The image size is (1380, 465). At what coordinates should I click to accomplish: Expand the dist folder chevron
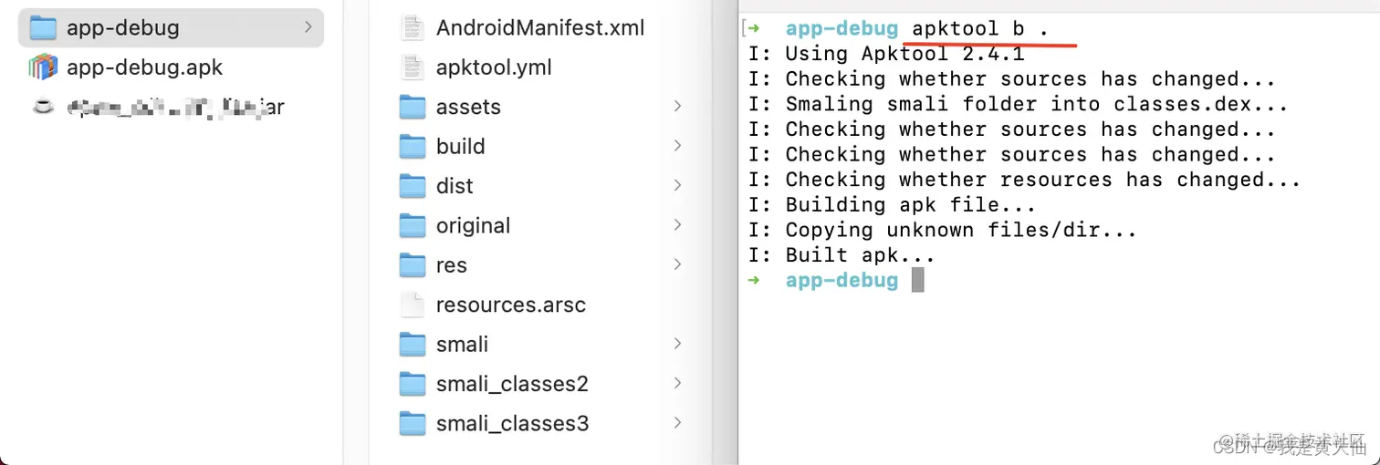click(677, 186)
